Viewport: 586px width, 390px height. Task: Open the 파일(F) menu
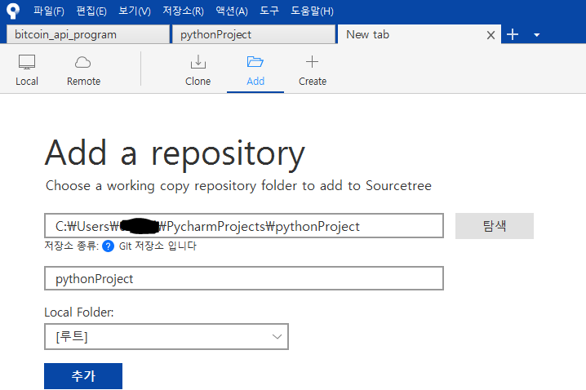tap(49, 11)
